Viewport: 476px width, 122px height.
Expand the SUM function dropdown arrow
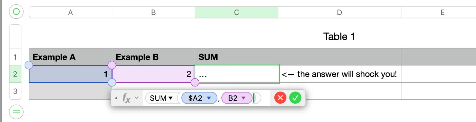tap(171, 98)
